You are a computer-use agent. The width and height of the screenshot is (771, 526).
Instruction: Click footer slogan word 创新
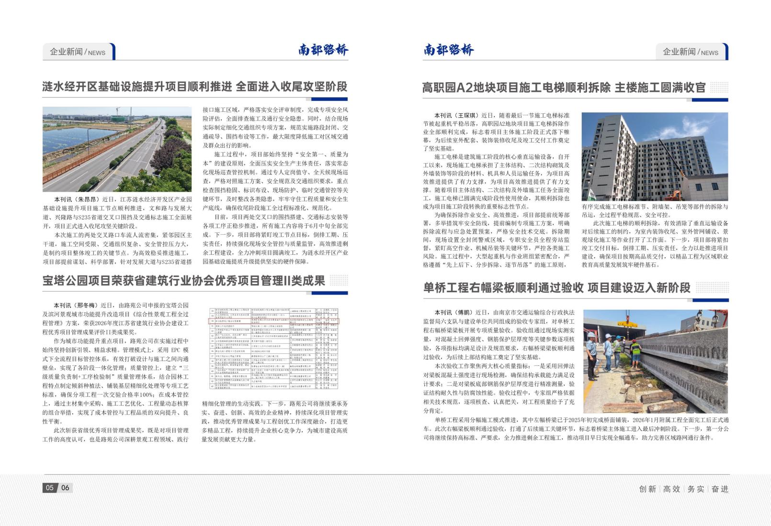point(647,489)
